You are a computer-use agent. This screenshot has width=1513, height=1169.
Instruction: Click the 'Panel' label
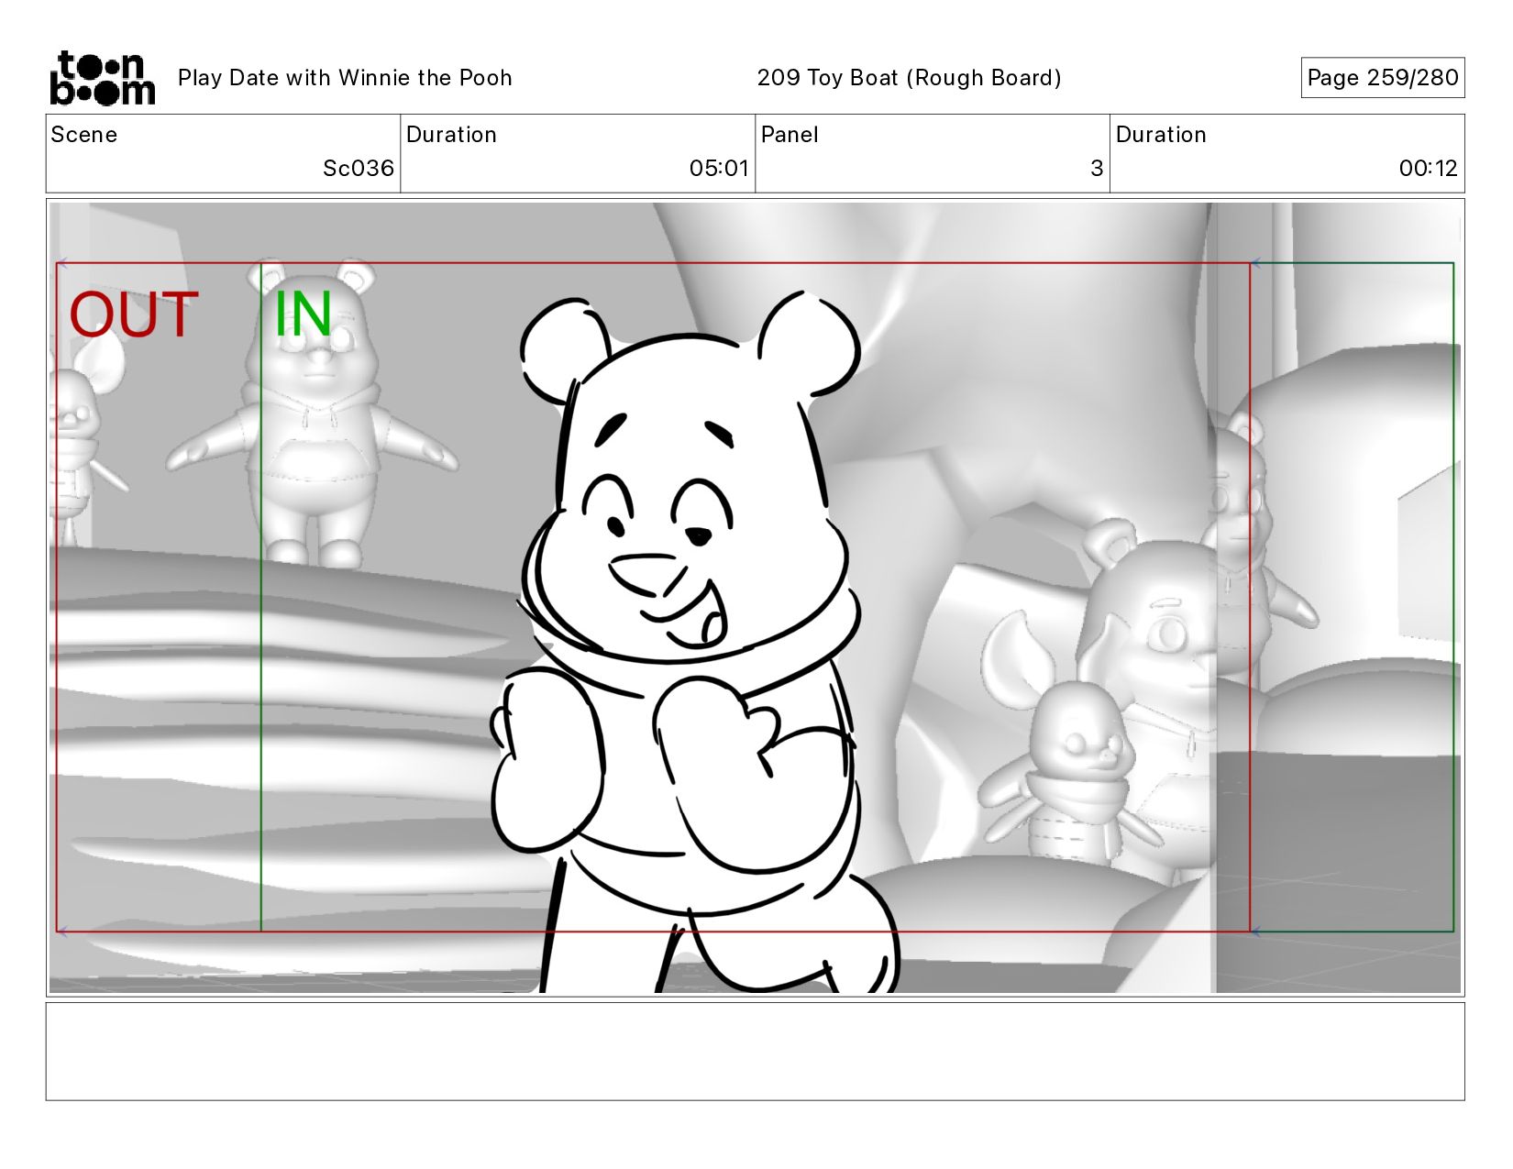coord(789,135)
